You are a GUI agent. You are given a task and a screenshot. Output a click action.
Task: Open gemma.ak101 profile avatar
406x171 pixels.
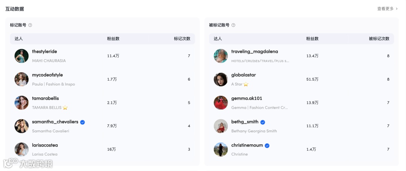(x=221, y=103)
